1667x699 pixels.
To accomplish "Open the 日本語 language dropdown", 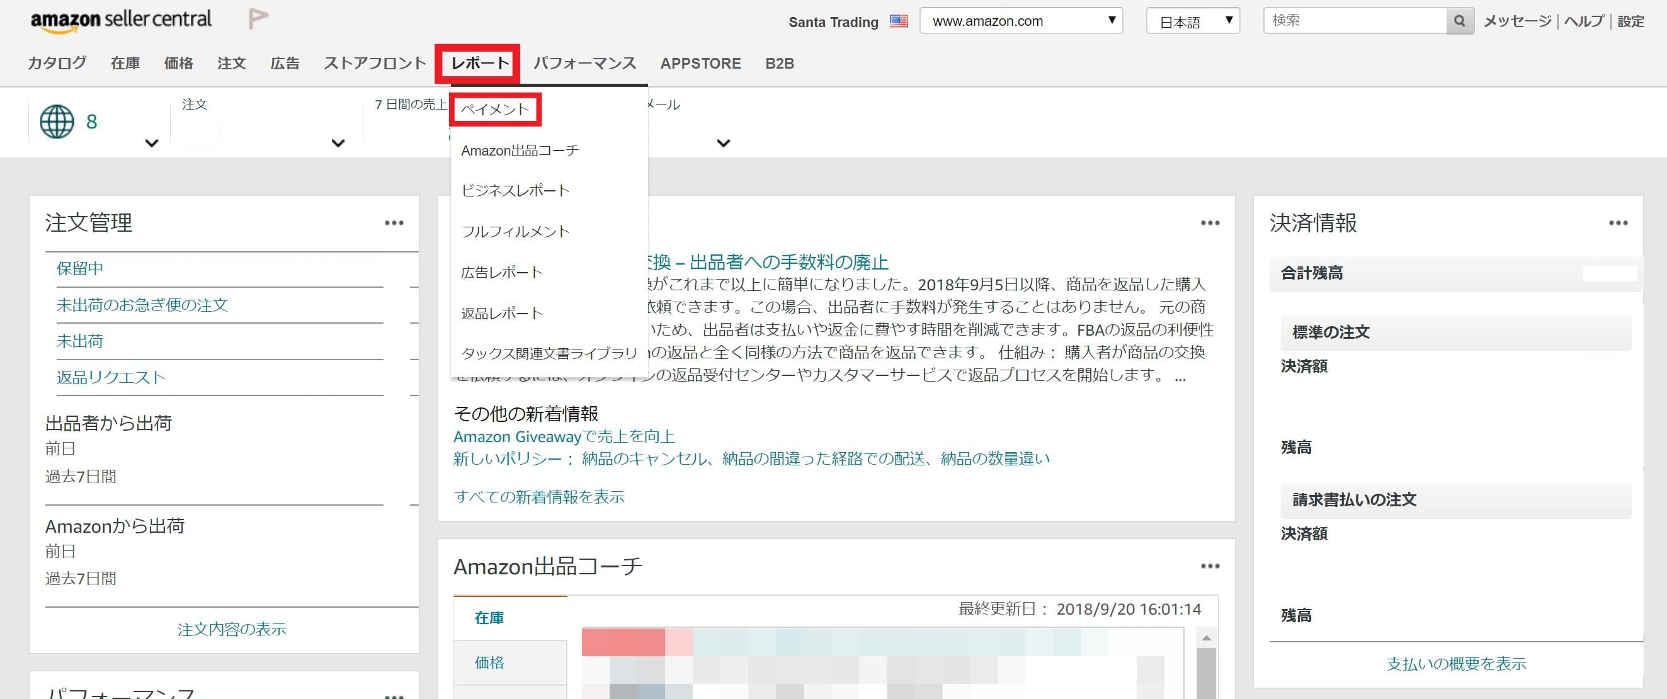I will (1193, 21).
